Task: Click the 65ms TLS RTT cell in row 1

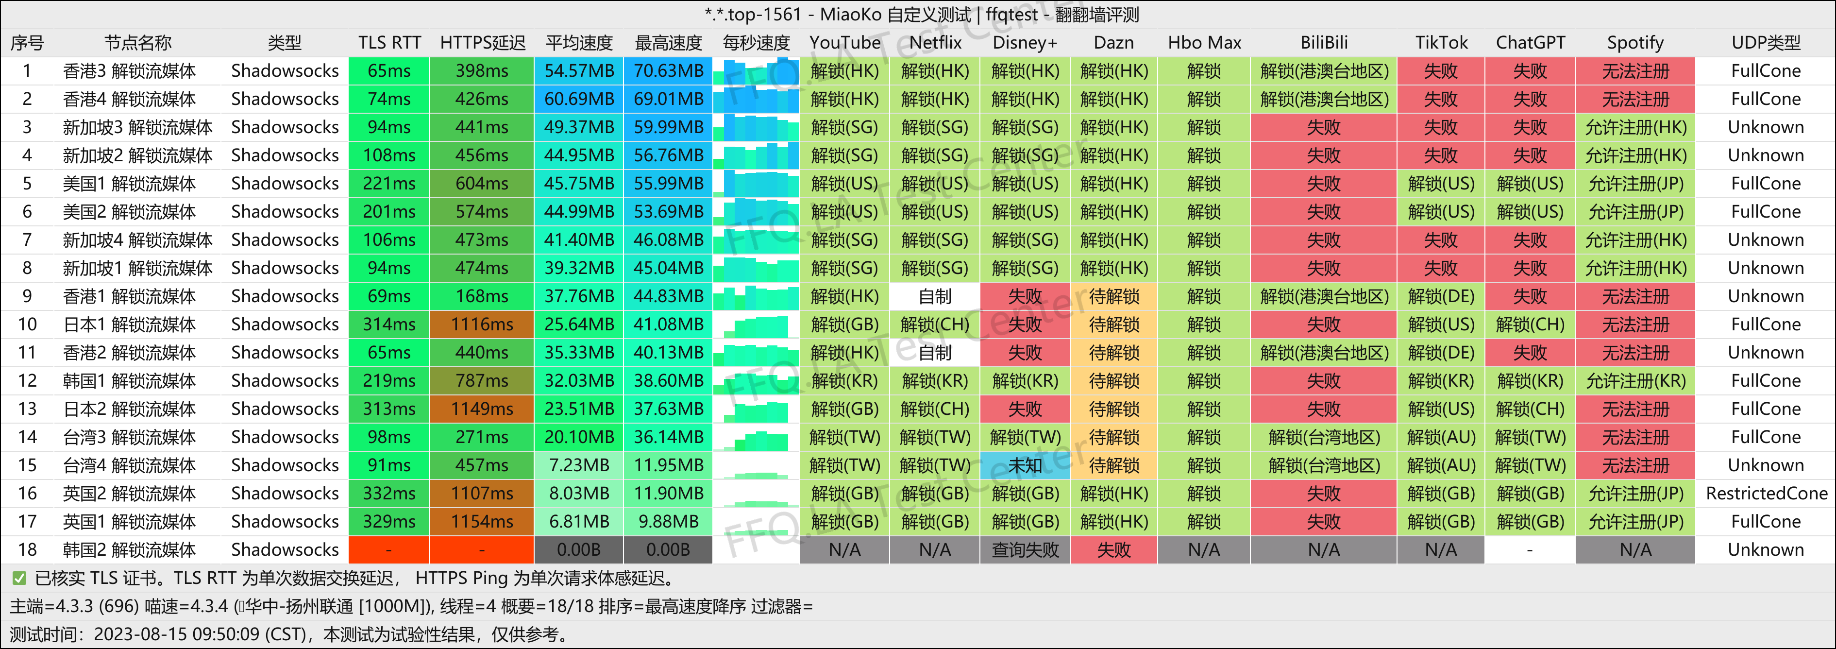Action: pos(389,71)
